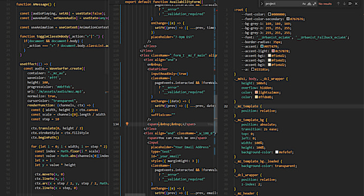
Task: Open color picker for #767676 swatch
Action: 288,19
